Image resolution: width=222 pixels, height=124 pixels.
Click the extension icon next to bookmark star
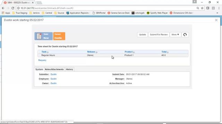coord(208,8)
